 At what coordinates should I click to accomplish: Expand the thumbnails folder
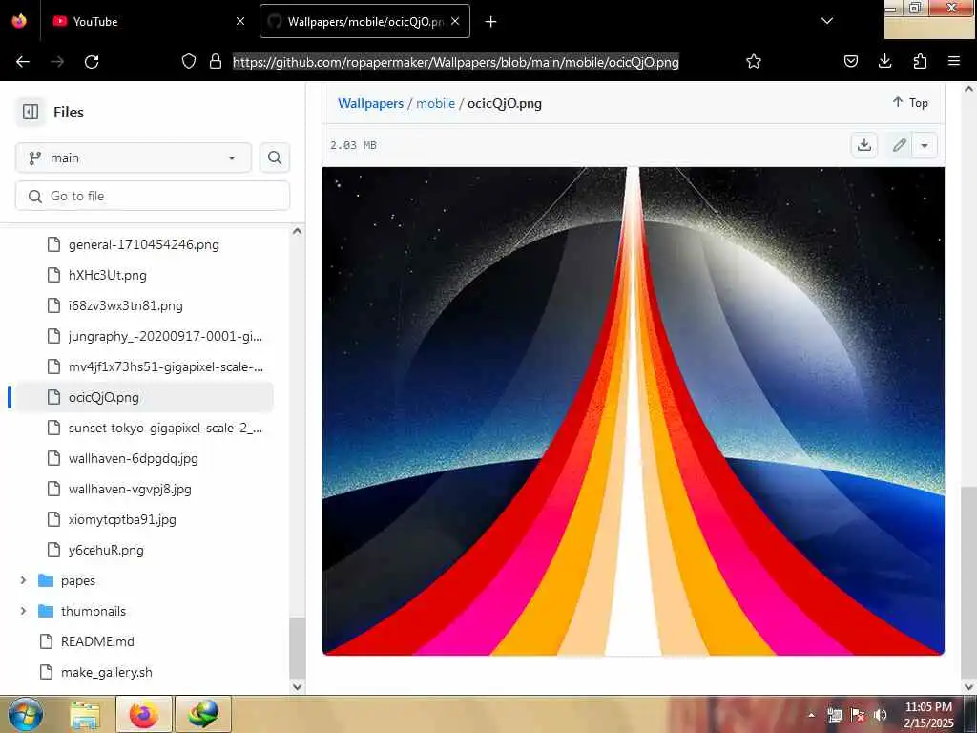tap(23, 611)
